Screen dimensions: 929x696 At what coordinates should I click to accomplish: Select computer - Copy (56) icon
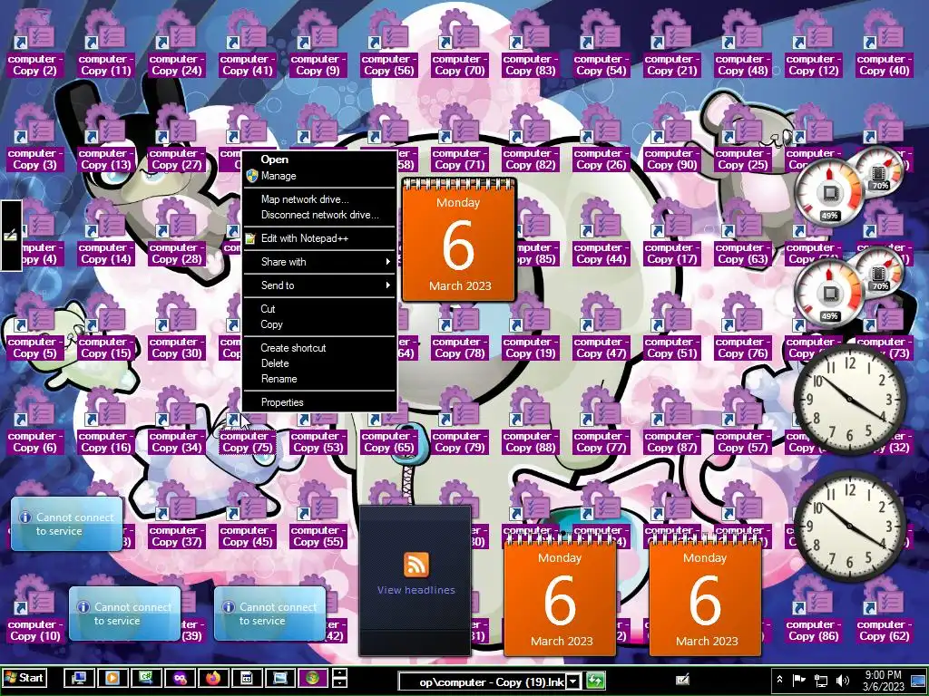(388, 44)
